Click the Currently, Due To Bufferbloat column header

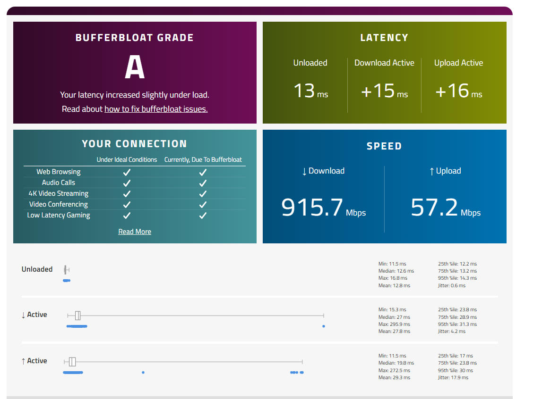point(203,160)
